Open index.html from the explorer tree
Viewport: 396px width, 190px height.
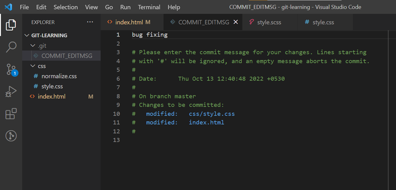coord(51,97)
